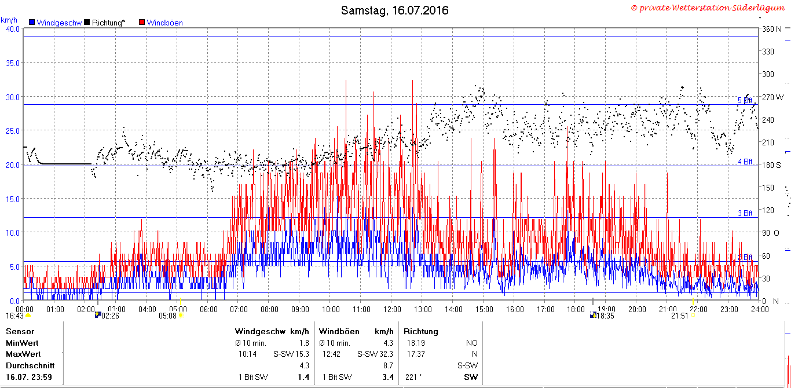Click the blue Windgeschw legend square
Viewport: 791px width, 388px height.
click(x=31, y=23)
